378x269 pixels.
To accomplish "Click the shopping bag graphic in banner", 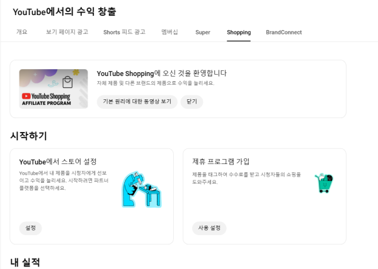I will pos(68,83).
